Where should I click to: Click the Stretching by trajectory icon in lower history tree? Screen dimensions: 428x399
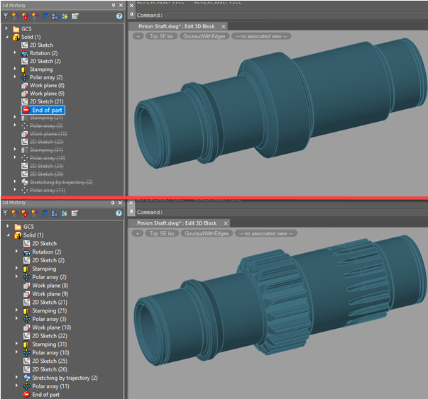(x=26, y=378)
